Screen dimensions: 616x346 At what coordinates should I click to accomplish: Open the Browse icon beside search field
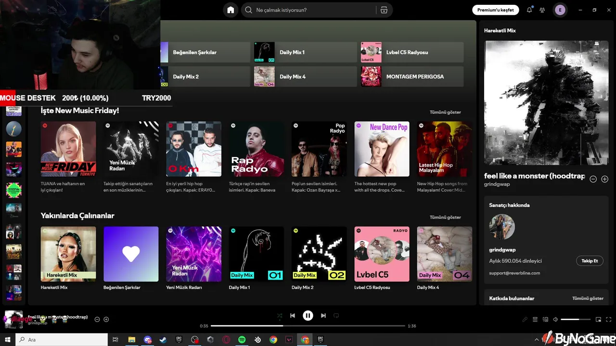coord(384,10)
